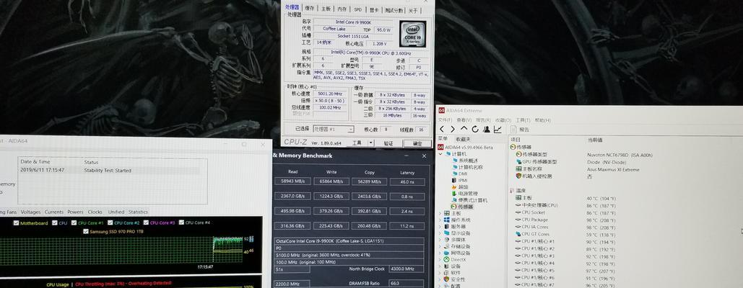Open the SPD tab in CPU-Z
Image resolution: width=743 pixels, height=288 pixels.
(x=357, y=9)
